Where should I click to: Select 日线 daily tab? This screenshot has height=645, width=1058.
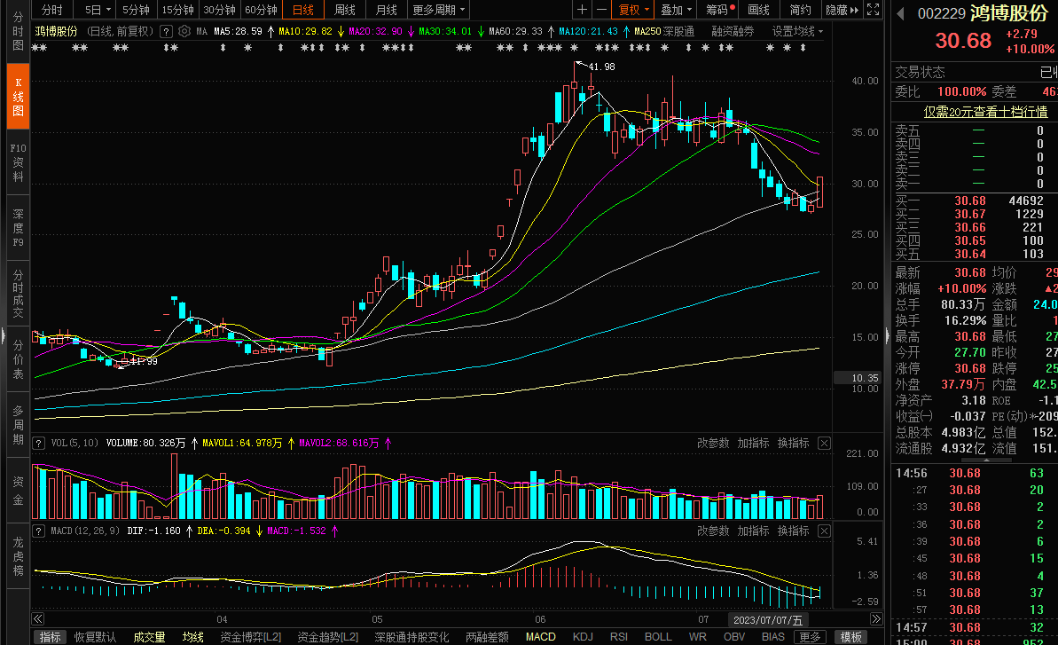pos(303,10)
